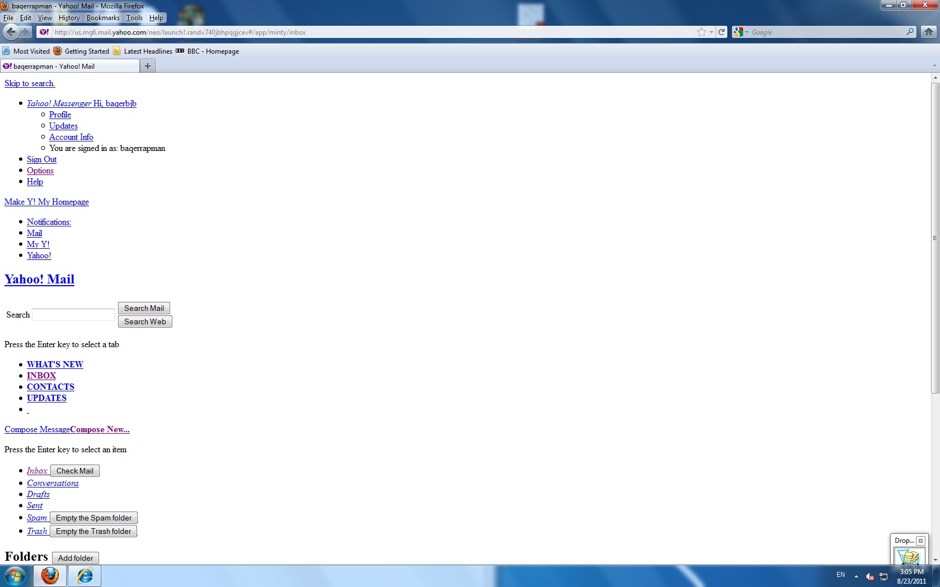Image resolution: width=940 pixels, height=587 pixels.
Task: Show hidden tray icons arrow
Action: pos(856,576)
